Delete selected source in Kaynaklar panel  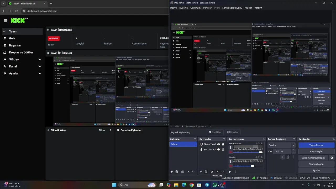[x=206, y=172]
